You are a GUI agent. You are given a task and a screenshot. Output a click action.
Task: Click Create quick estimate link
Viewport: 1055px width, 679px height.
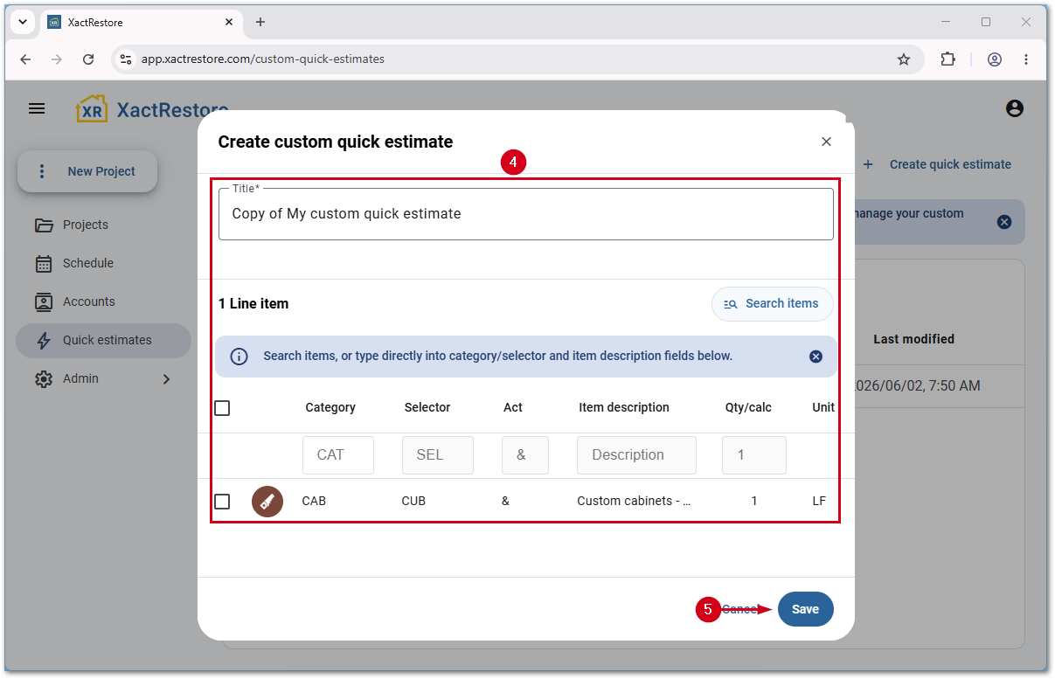coord(937,164)
